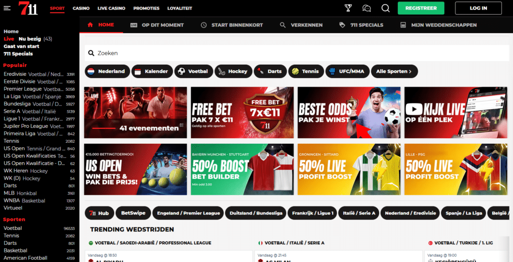
Task: Open the Kijk Live banner
Action: click(x=456, y=113)
